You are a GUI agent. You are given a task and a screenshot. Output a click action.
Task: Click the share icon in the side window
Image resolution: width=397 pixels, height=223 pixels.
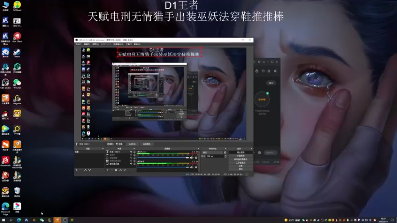pos(275,71)
